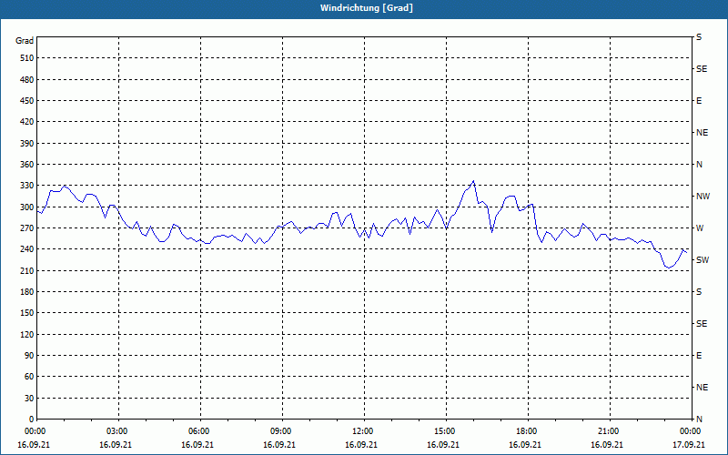The image size is (728, 455).
Task: Select the E compass label beside 90 gridline
Action: pyautogui.click(x=699, y=356)
